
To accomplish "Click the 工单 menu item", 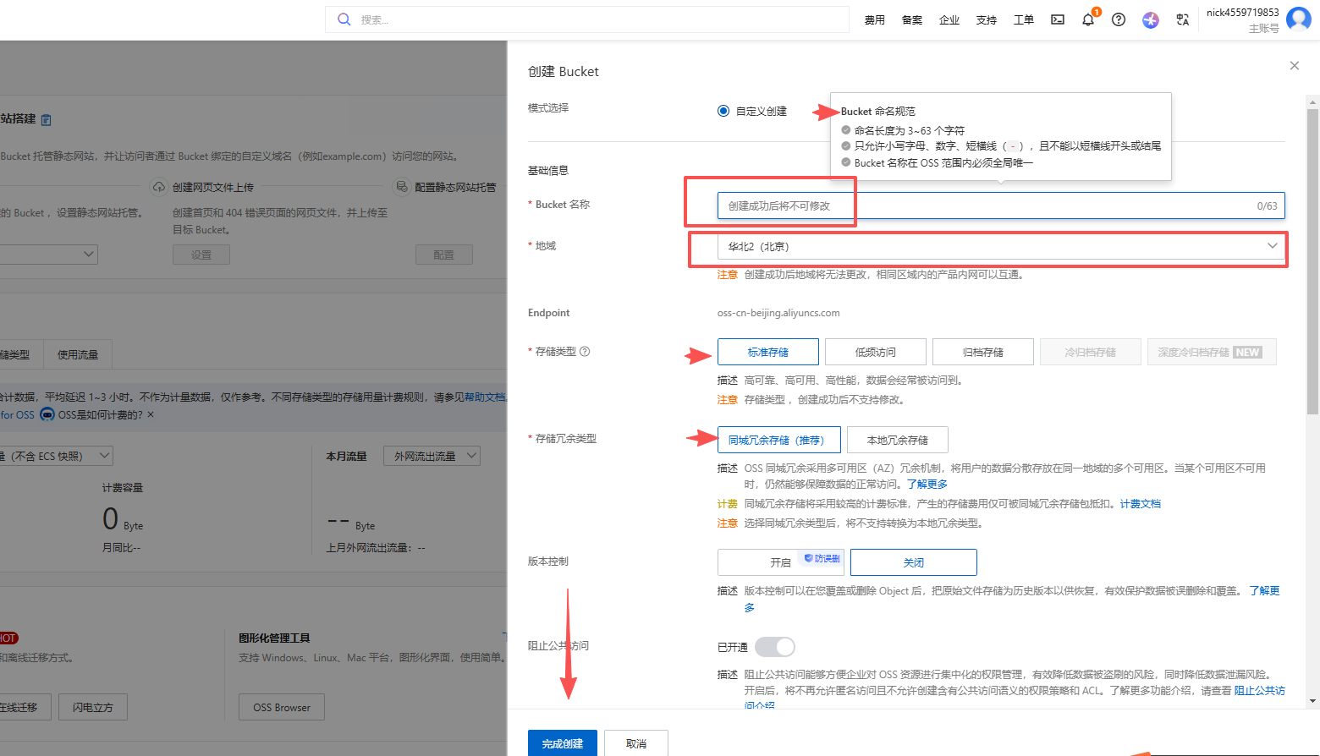I will [x=1023, y=19].
